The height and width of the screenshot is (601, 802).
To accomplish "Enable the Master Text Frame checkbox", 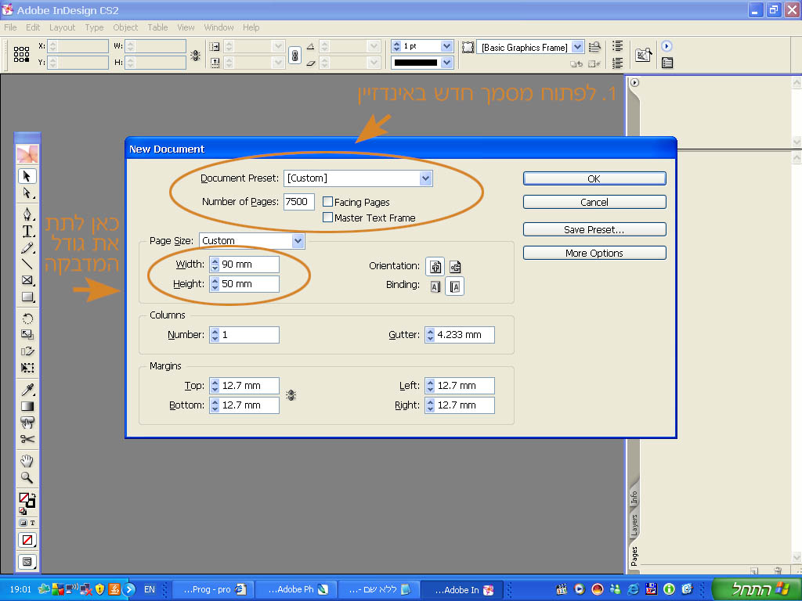I will pyautogui.click(x=328, y=218).
